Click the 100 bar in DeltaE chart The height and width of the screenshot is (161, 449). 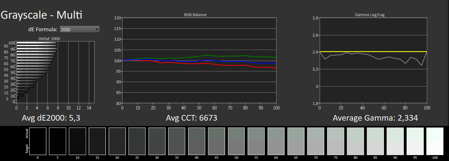point(36,42)
